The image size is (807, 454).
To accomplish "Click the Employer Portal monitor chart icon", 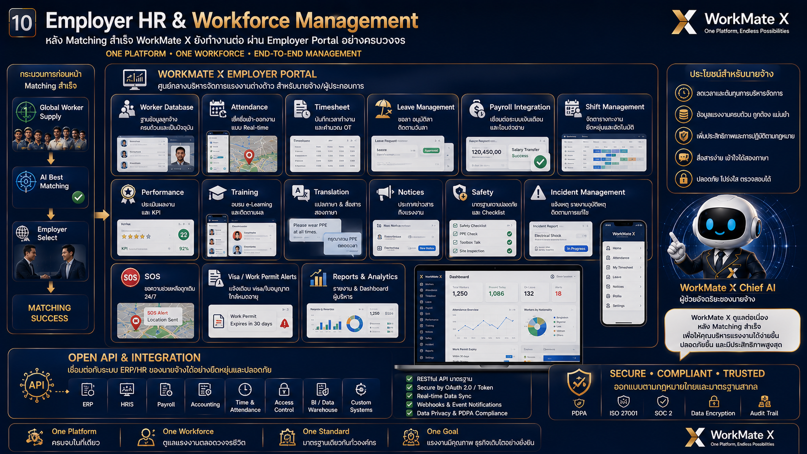I will click(135, 80).
